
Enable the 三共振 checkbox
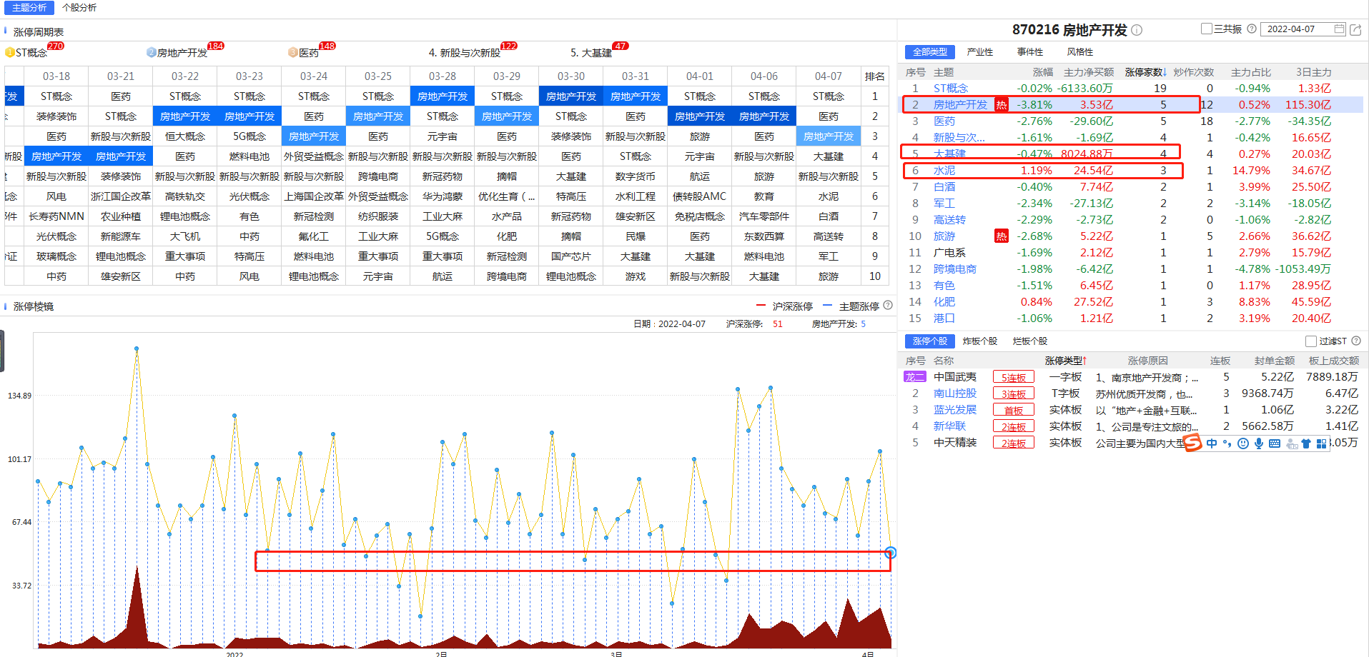tap(1207, 29)
